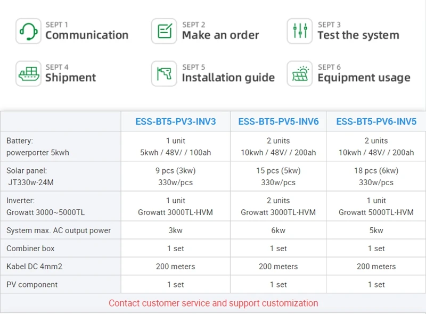Click Contact customer service and support customization
The image size is (426, 314).
coord(214,303)
